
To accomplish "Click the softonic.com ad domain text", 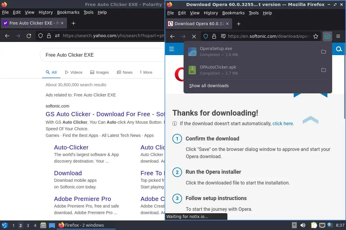I will click(57, 106).
